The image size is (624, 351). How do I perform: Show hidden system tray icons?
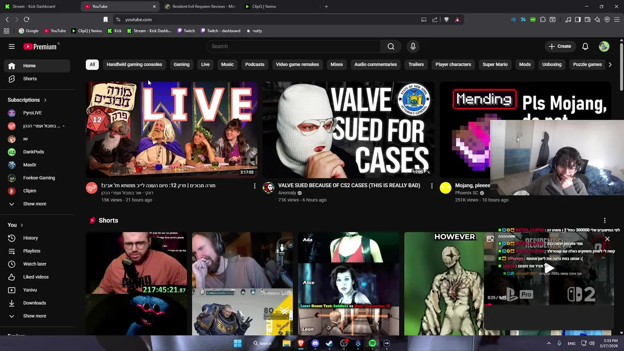coord(548,343)
